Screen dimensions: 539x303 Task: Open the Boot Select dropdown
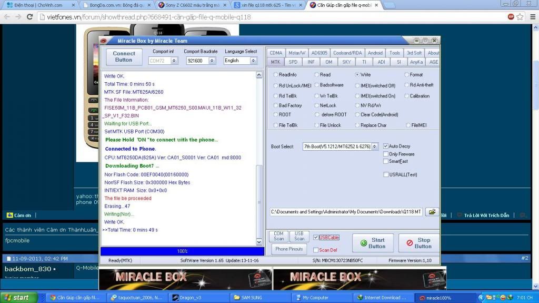(375, 146)
